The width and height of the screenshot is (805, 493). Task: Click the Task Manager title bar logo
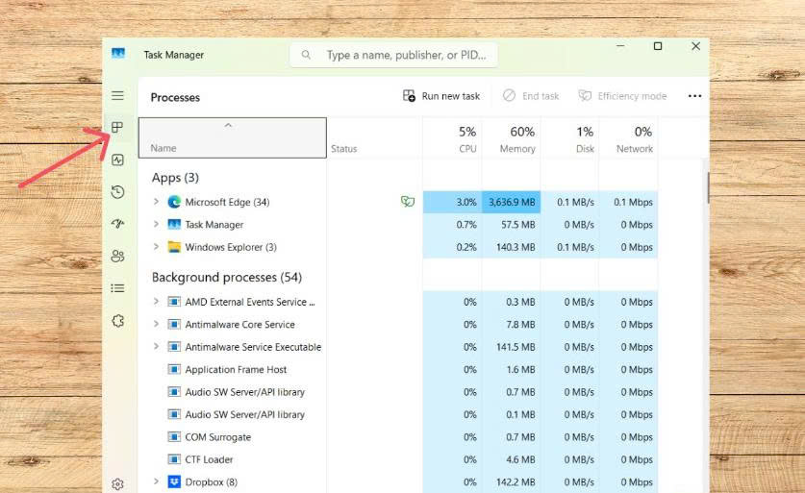118,54
